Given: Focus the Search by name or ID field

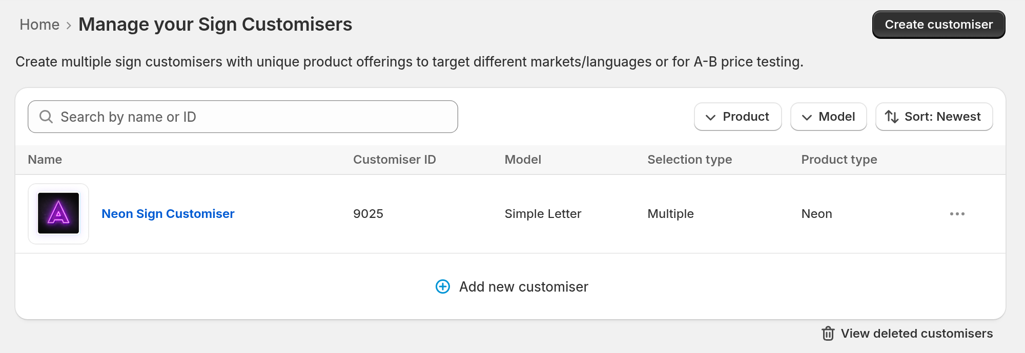Looking at the screenshot, I should [242, 117].
